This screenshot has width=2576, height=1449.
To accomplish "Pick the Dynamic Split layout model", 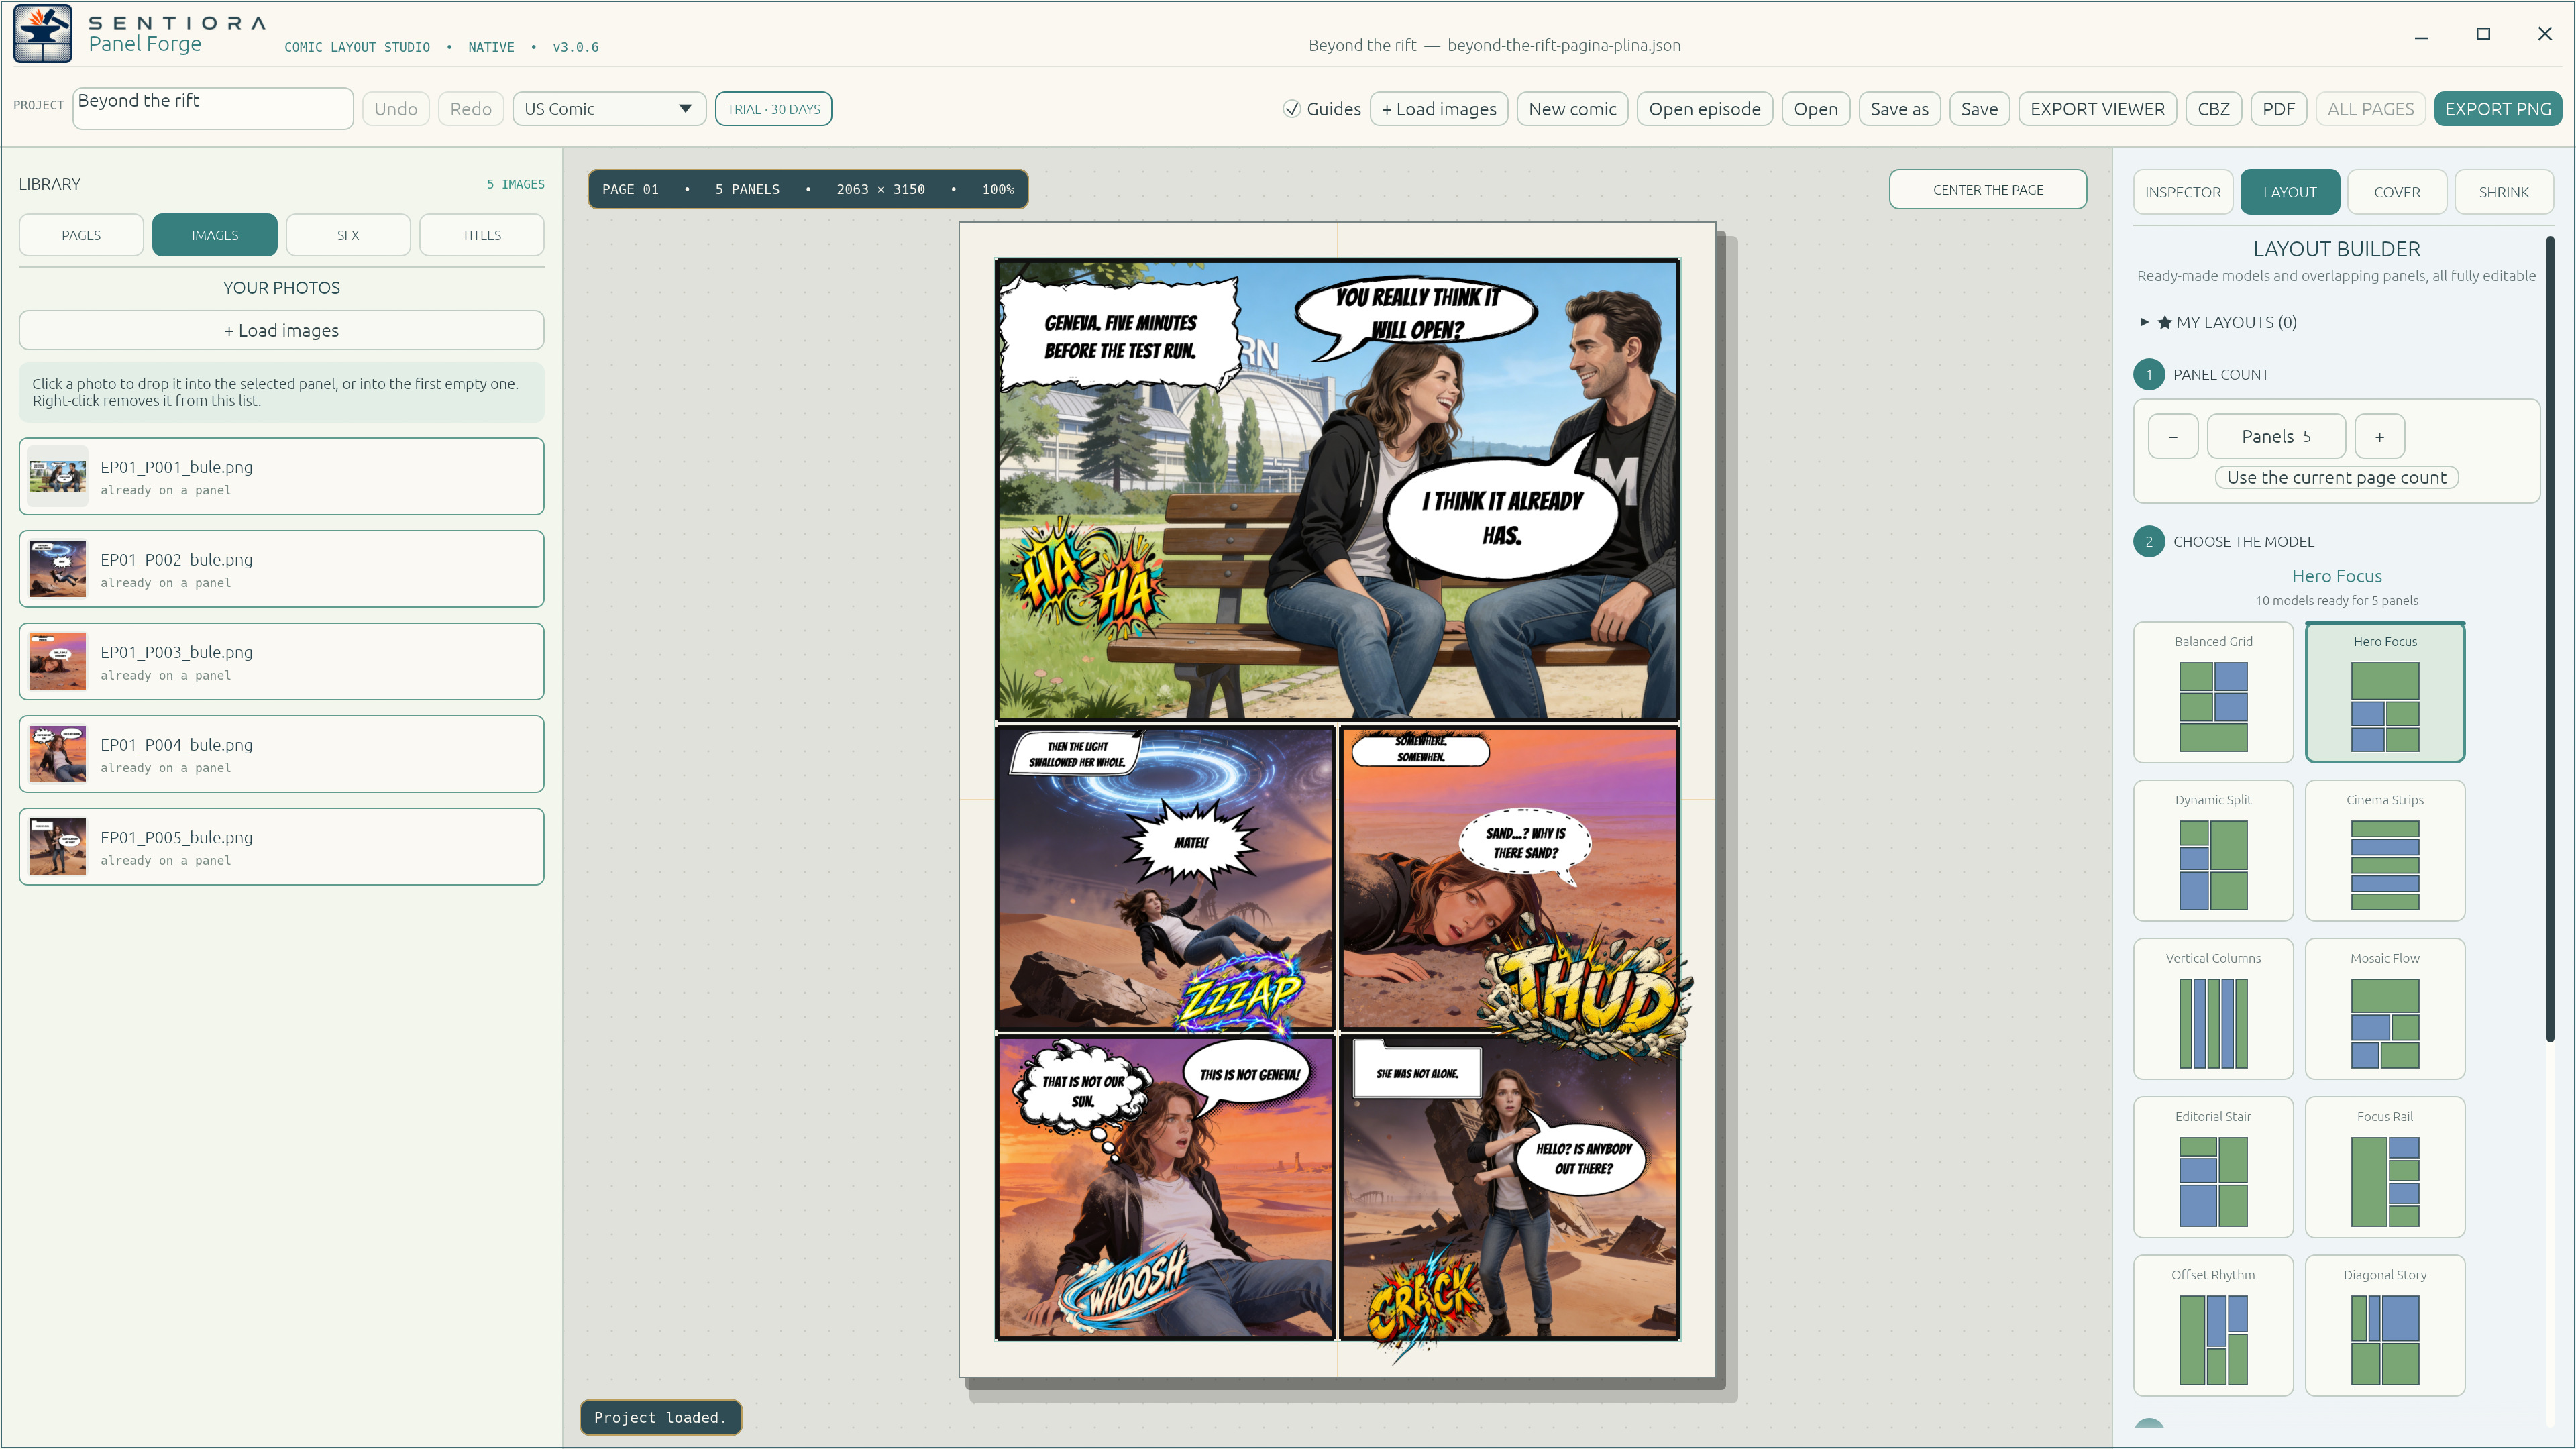I will coord(2213,850).
